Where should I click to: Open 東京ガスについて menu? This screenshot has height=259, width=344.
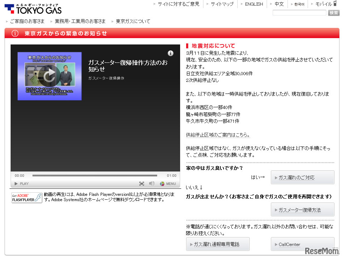133,21
